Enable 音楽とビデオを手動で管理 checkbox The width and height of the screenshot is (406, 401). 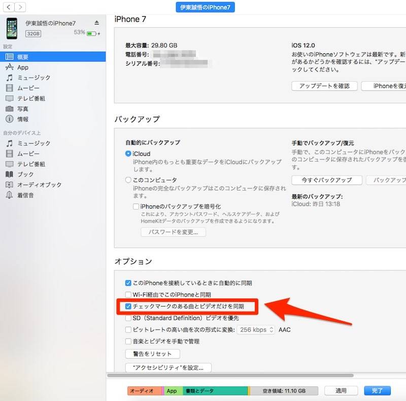pyautogui.click(x=128, y=341)
